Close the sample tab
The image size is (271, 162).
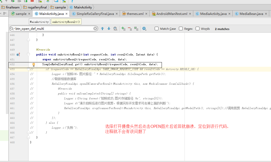coord(29,14)
